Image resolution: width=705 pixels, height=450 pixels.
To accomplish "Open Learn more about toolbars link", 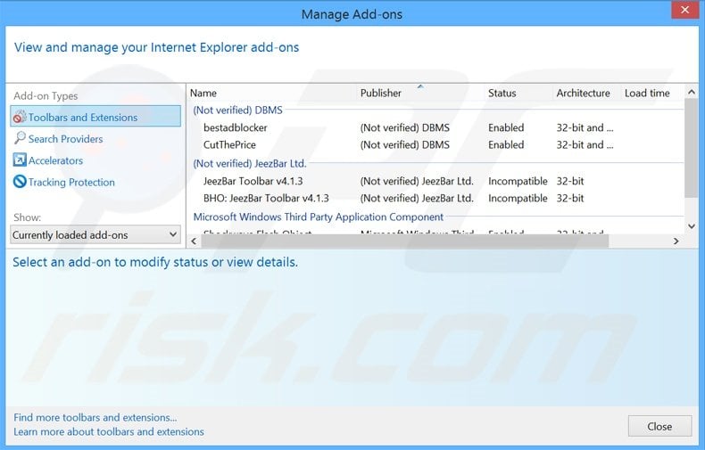I will (109, 432).
